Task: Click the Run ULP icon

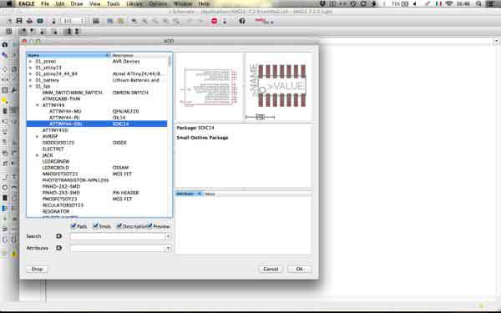Action: click(x=120, y=21)
